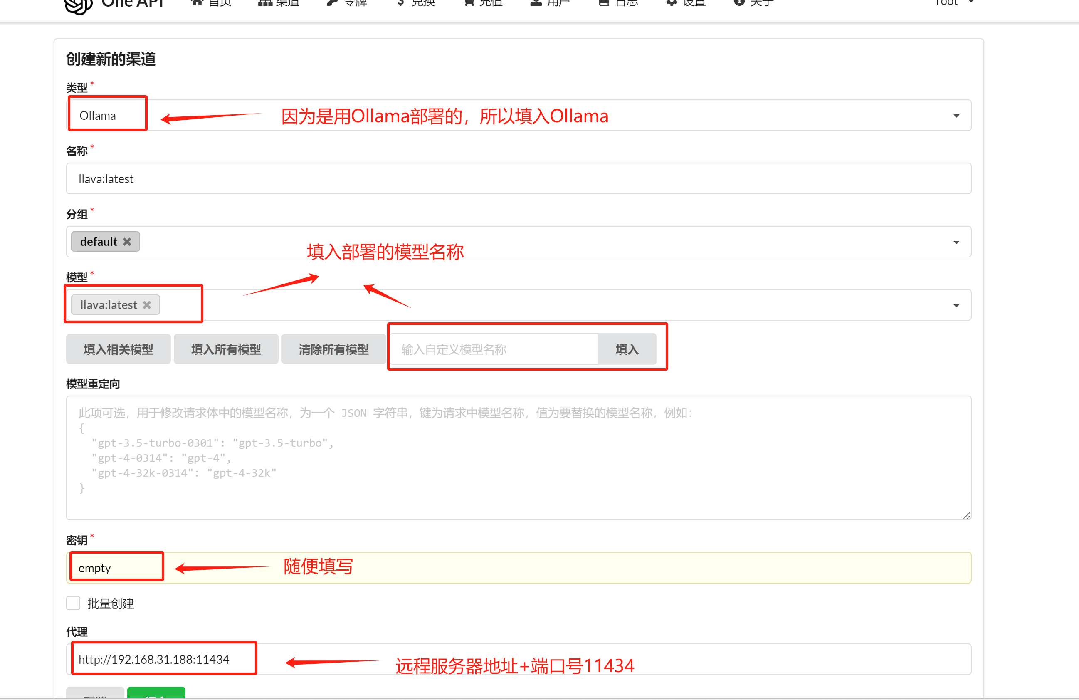Click the 模型重定向 label
This screenshot has width=1079, height=700.
pos(93,384)
